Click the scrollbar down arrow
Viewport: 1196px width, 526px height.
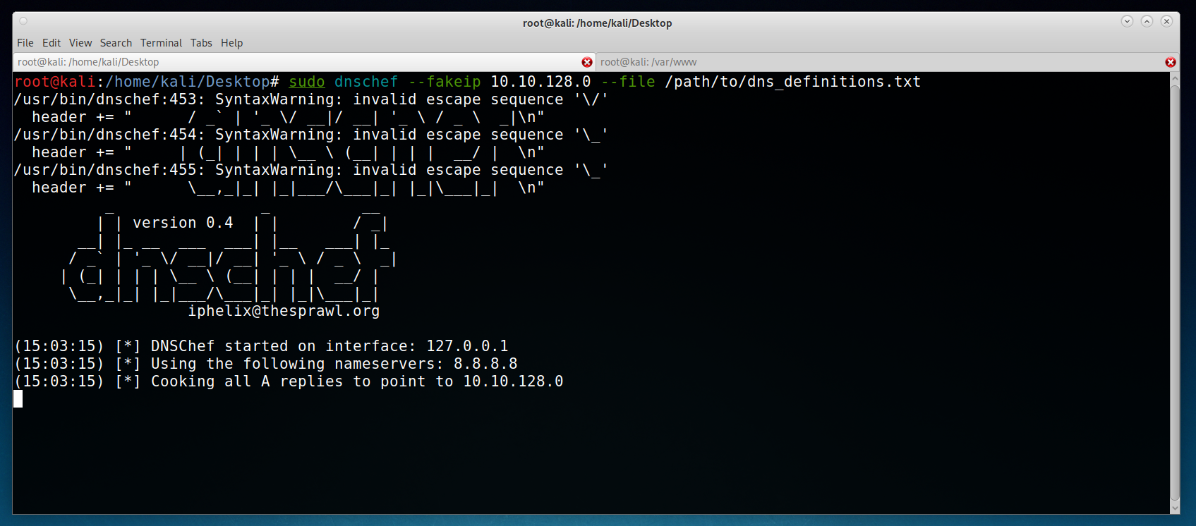click(1174, 508)
